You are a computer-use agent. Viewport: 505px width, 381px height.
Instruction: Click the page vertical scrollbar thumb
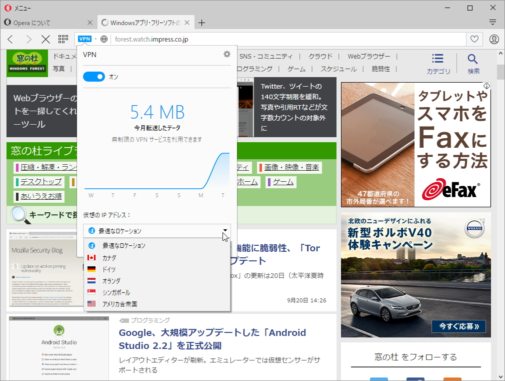click(x=500, y=72)
